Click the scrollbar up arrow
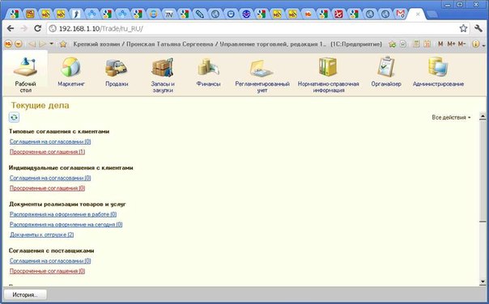The image size is (489, 304). [x=483, y=116]
